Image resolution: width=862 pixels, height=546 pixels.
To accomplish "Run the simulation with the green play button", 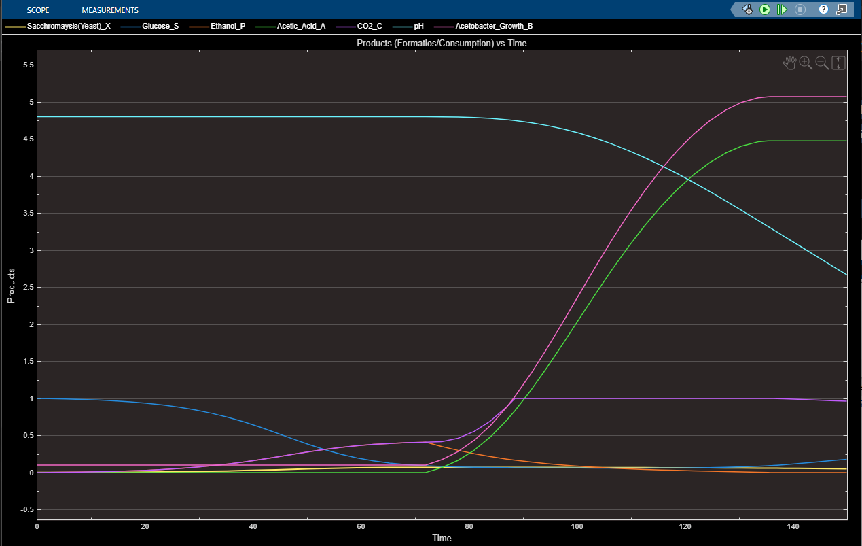I will coord(765,10).
